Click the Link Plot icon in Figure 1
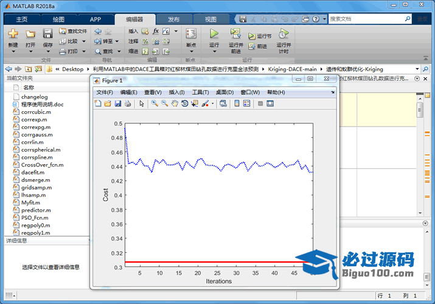Image resolution: width=435 pixels, height=304 pixels. point(223,103)
